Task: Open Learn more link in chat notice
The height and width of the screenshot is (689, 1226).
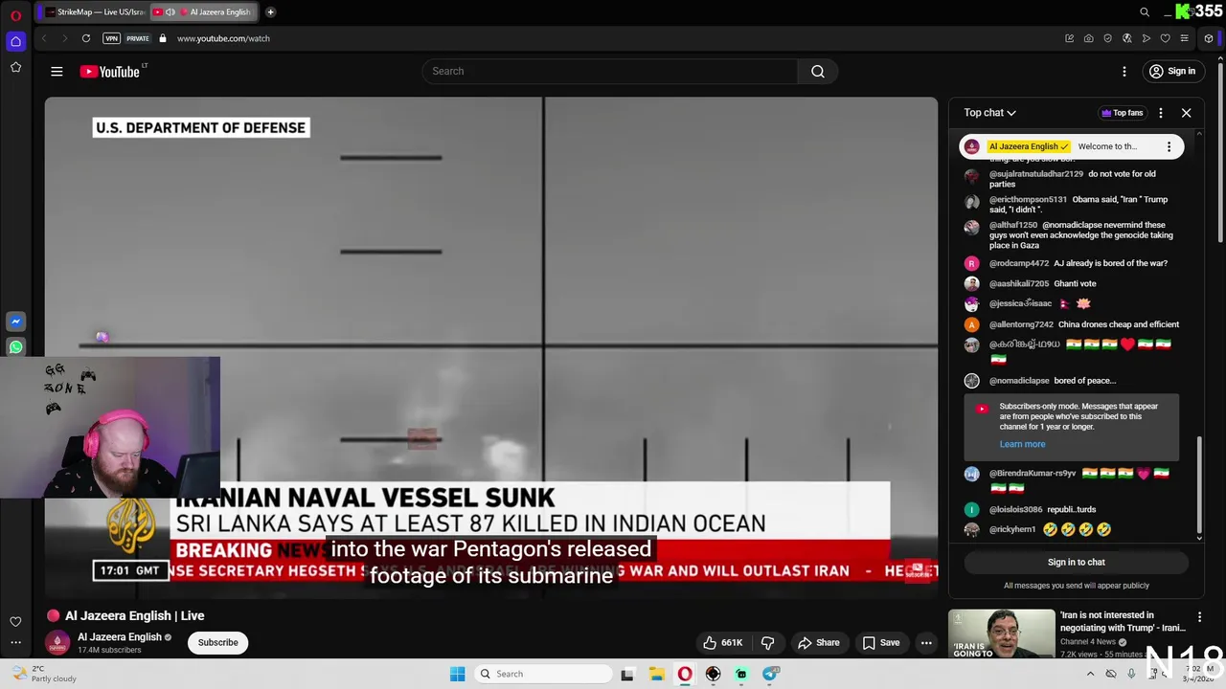Action: pyautogui.click(x=1022, y=444)
